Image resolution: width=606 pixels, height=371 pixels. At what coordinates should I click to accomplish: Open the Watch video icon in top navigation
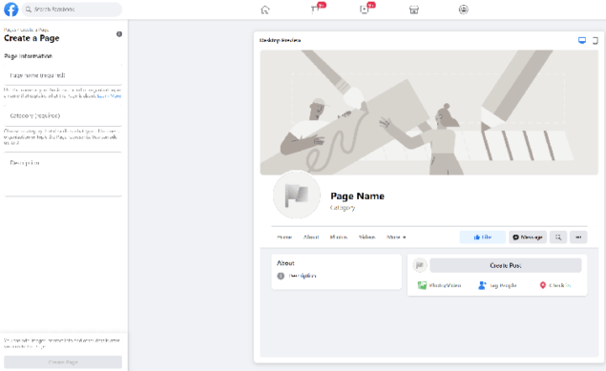(x=365, y=10)
